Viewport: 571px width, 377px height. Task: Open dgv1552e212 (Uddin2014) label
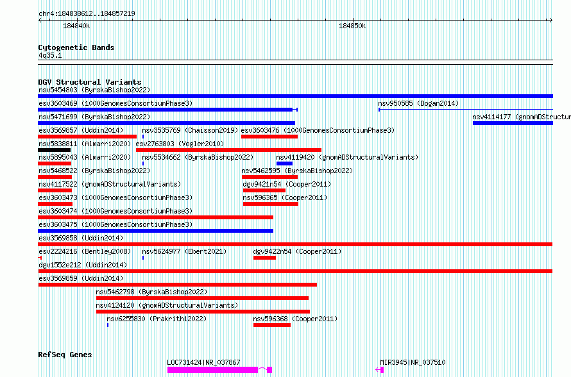(83, 265)
